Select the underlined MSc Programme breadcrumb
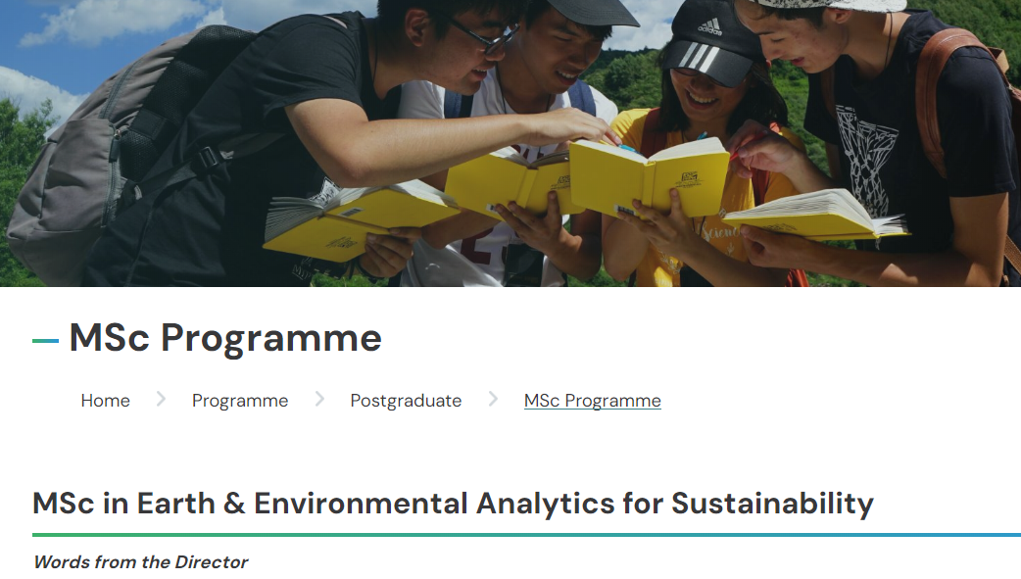The height and width of the screenshot is (579, 1021). [x=592, y=401]
